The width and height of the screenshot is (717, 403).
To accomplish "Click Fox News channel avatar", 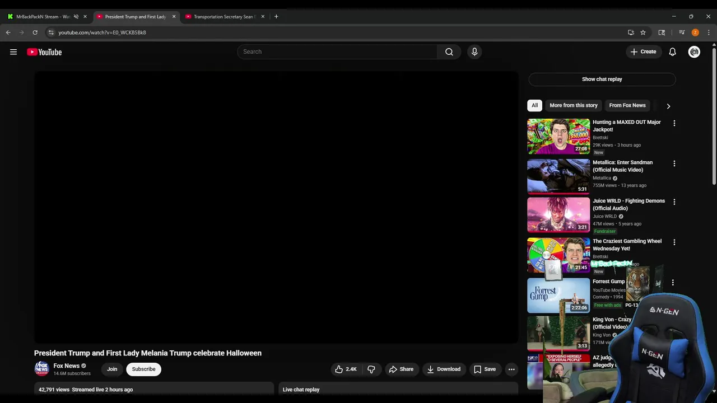I will pyautogui.click(x=41, y=369).
